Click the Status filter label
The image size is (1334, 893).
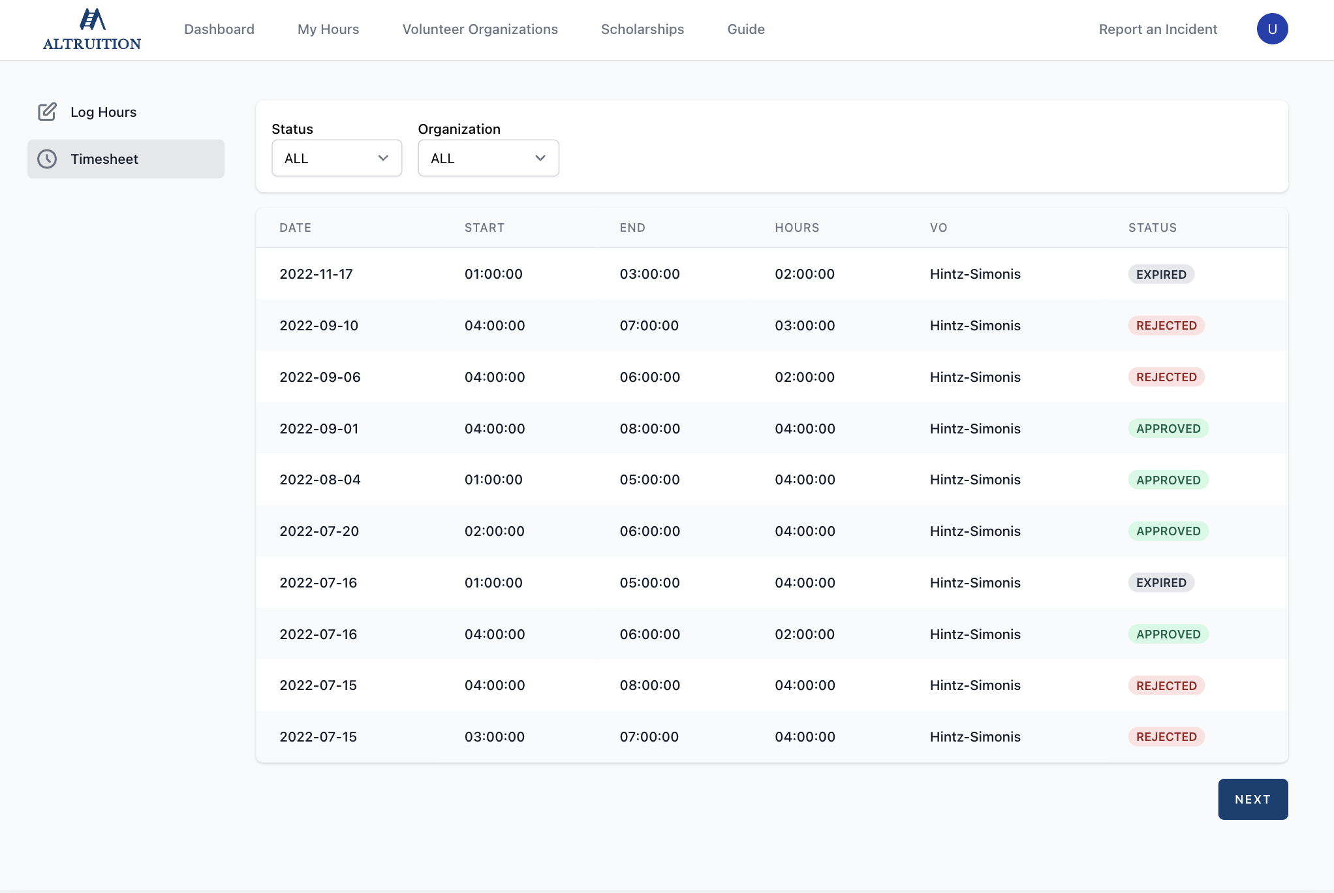point(292,129)
